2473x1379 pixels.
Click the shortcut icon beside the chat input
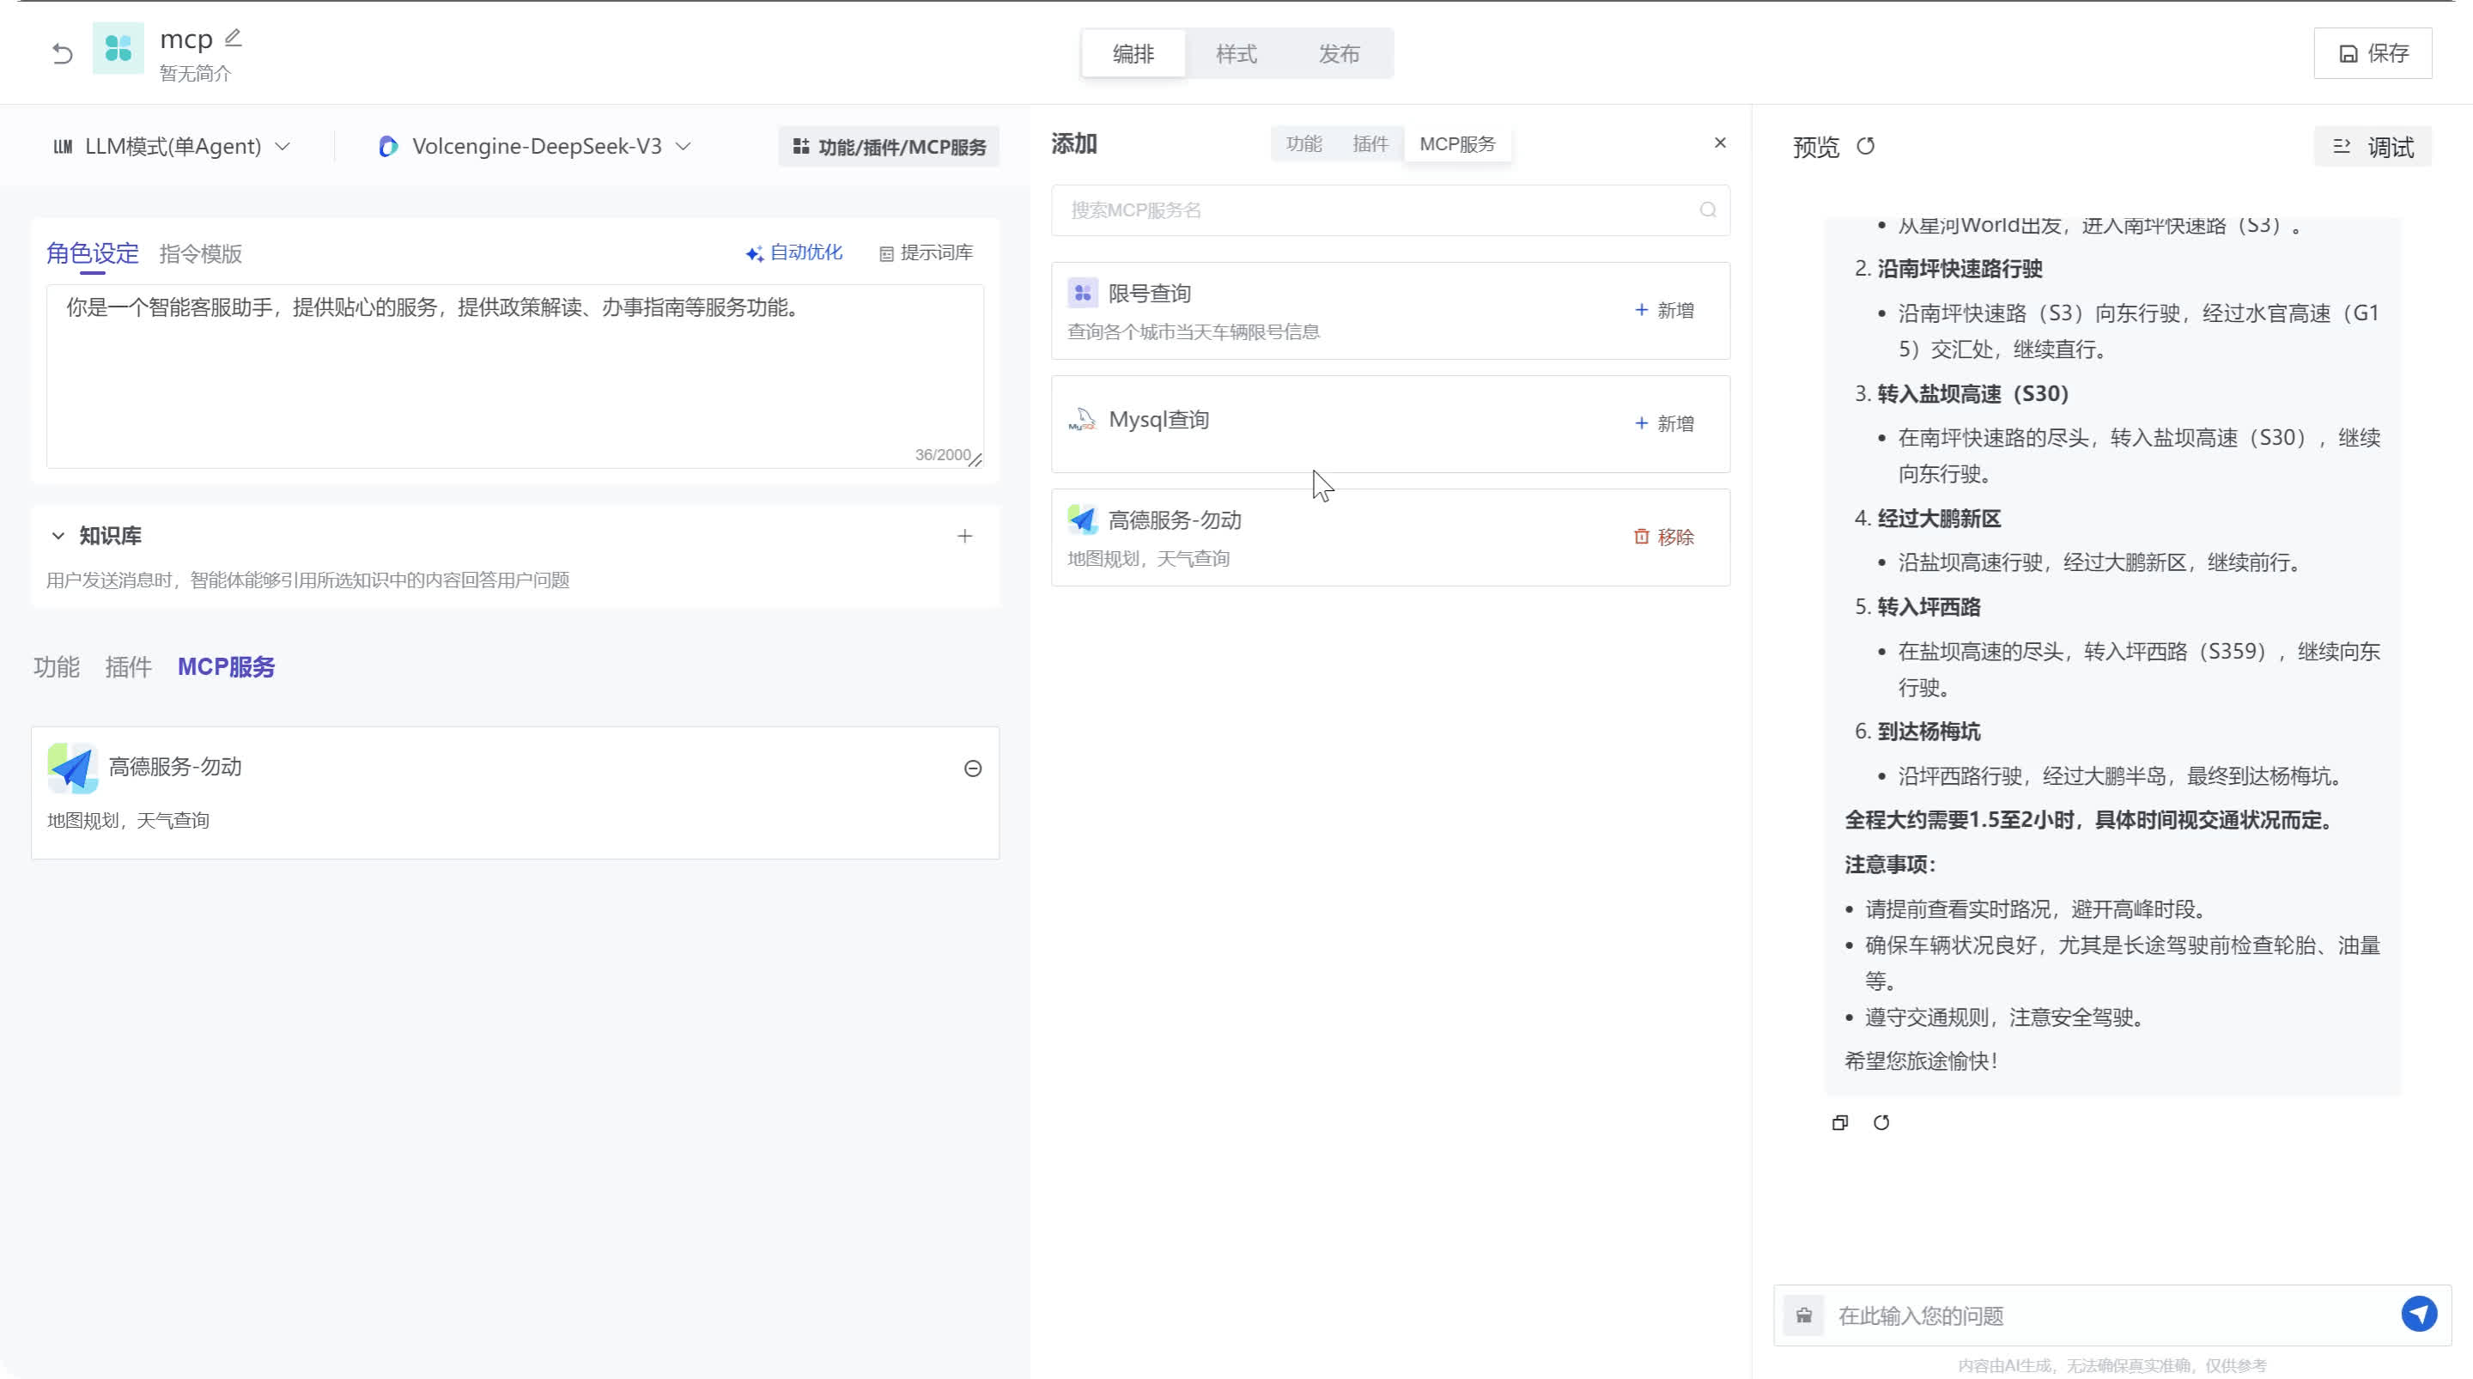coord(1804,1315)
